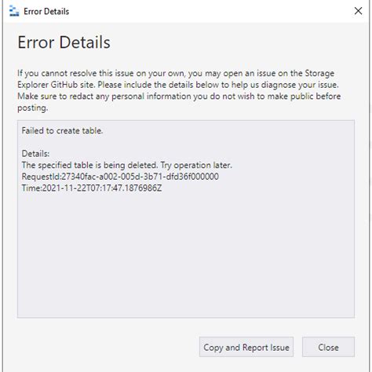Click the 'Explorer GitHub site' text in the paragraph

pos(56,85)
